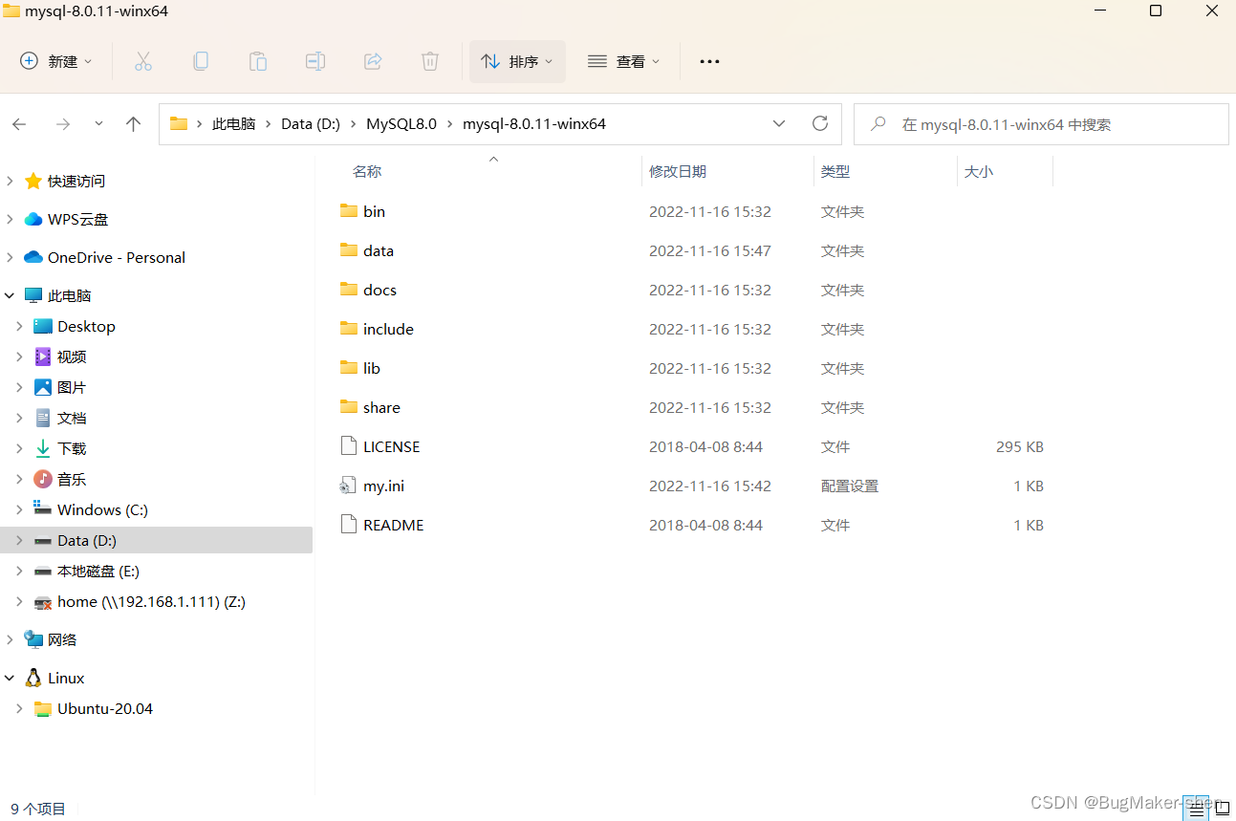Select the docs folder icon
The height and width of the screenshot is (821, 1236).
(349, 289)
